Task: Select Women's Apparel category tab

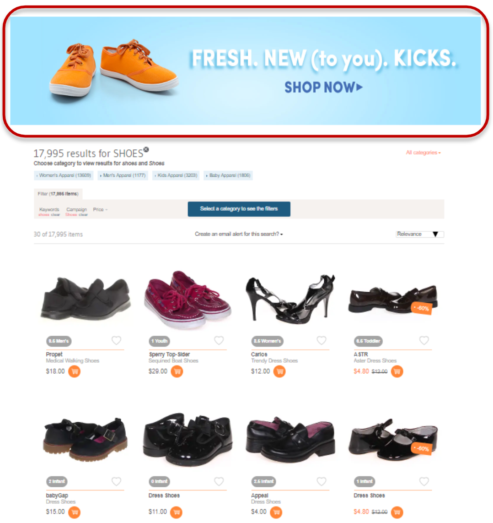Action: point(64,175)
